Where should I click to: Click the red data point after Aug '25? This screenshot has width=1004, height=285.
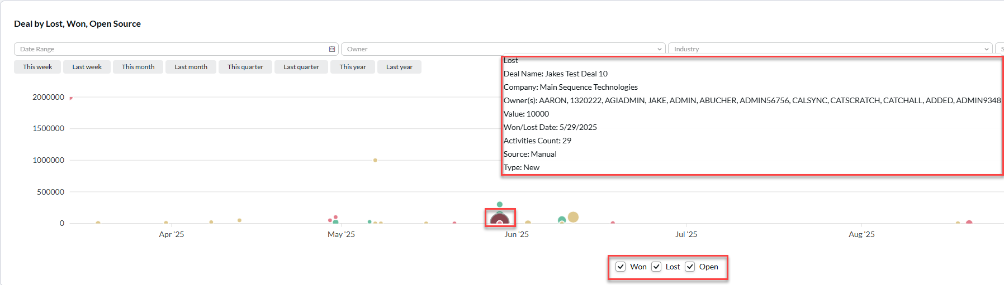(x=969, y=223)
